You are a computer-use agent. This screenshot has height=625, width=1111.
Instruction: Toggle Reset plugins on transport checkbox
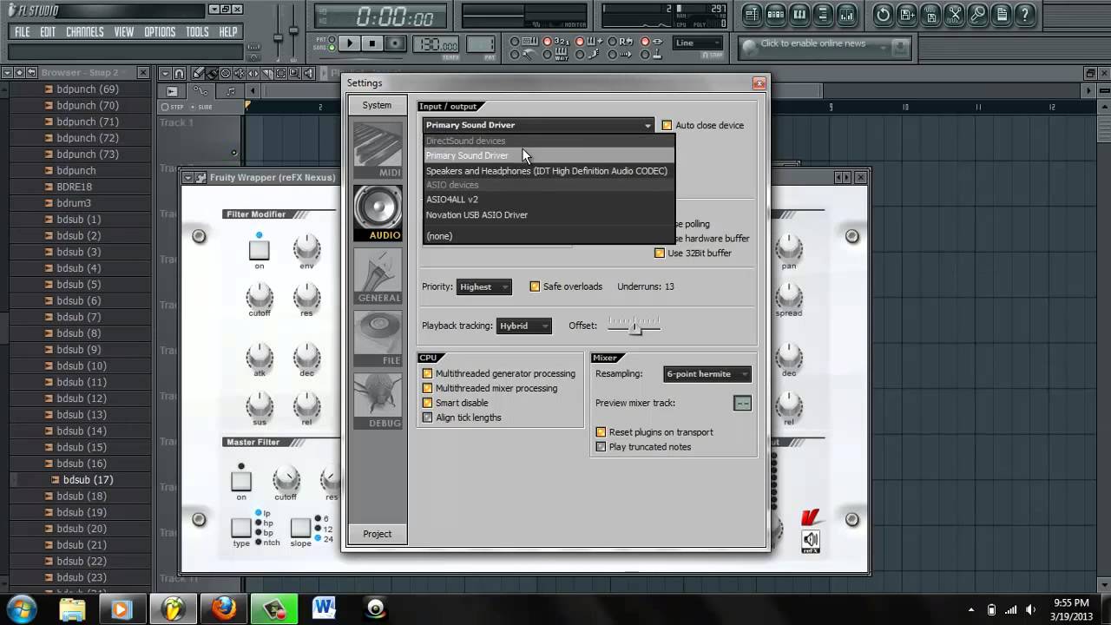pyautogui.click(x=601, y=432)
